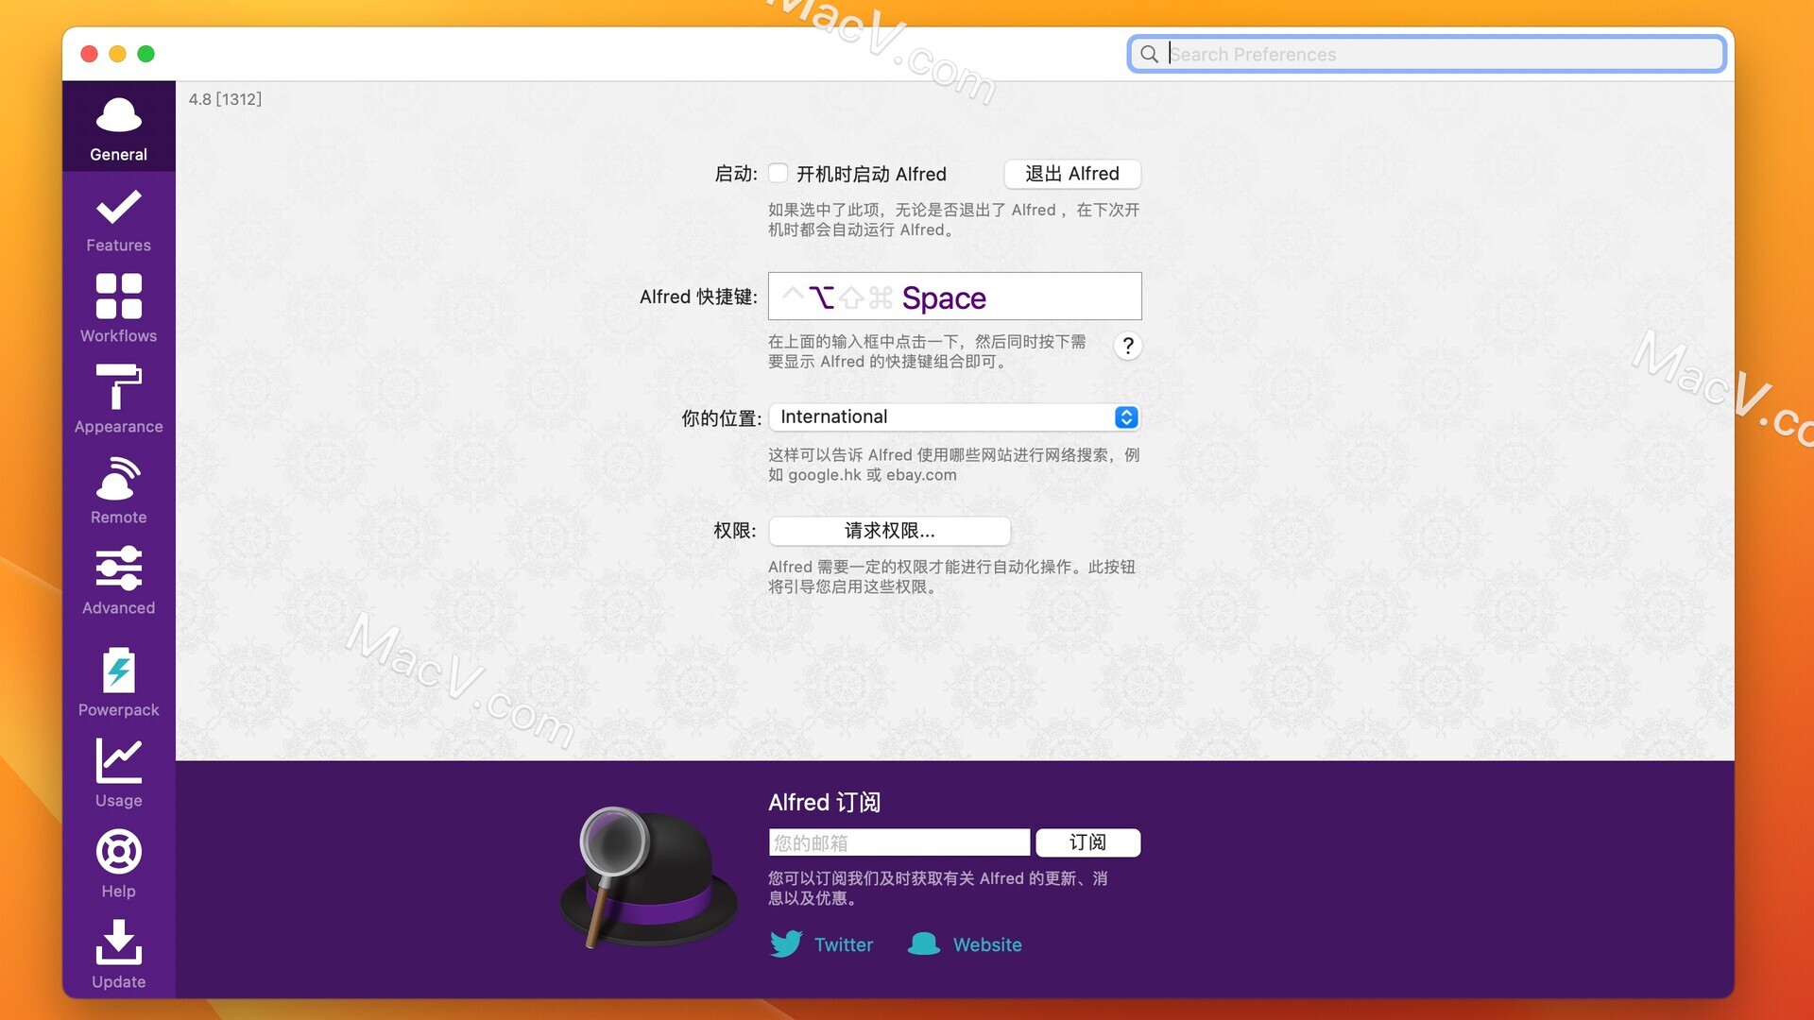Switch to Appearance settings
This screenshot has width=1814, height=1020.
click(x=118, y=400)
